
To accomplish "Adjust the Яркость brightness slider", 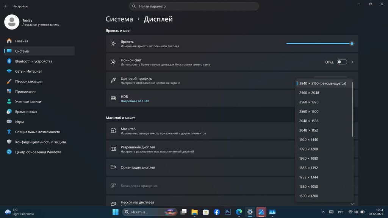I will click(320, 44).
